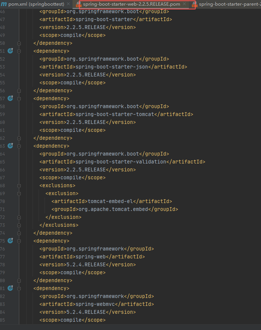Click file icon of spring-boot-starter-web pom tab
Screen dimensions: 261x330
[x=79, y=4]
